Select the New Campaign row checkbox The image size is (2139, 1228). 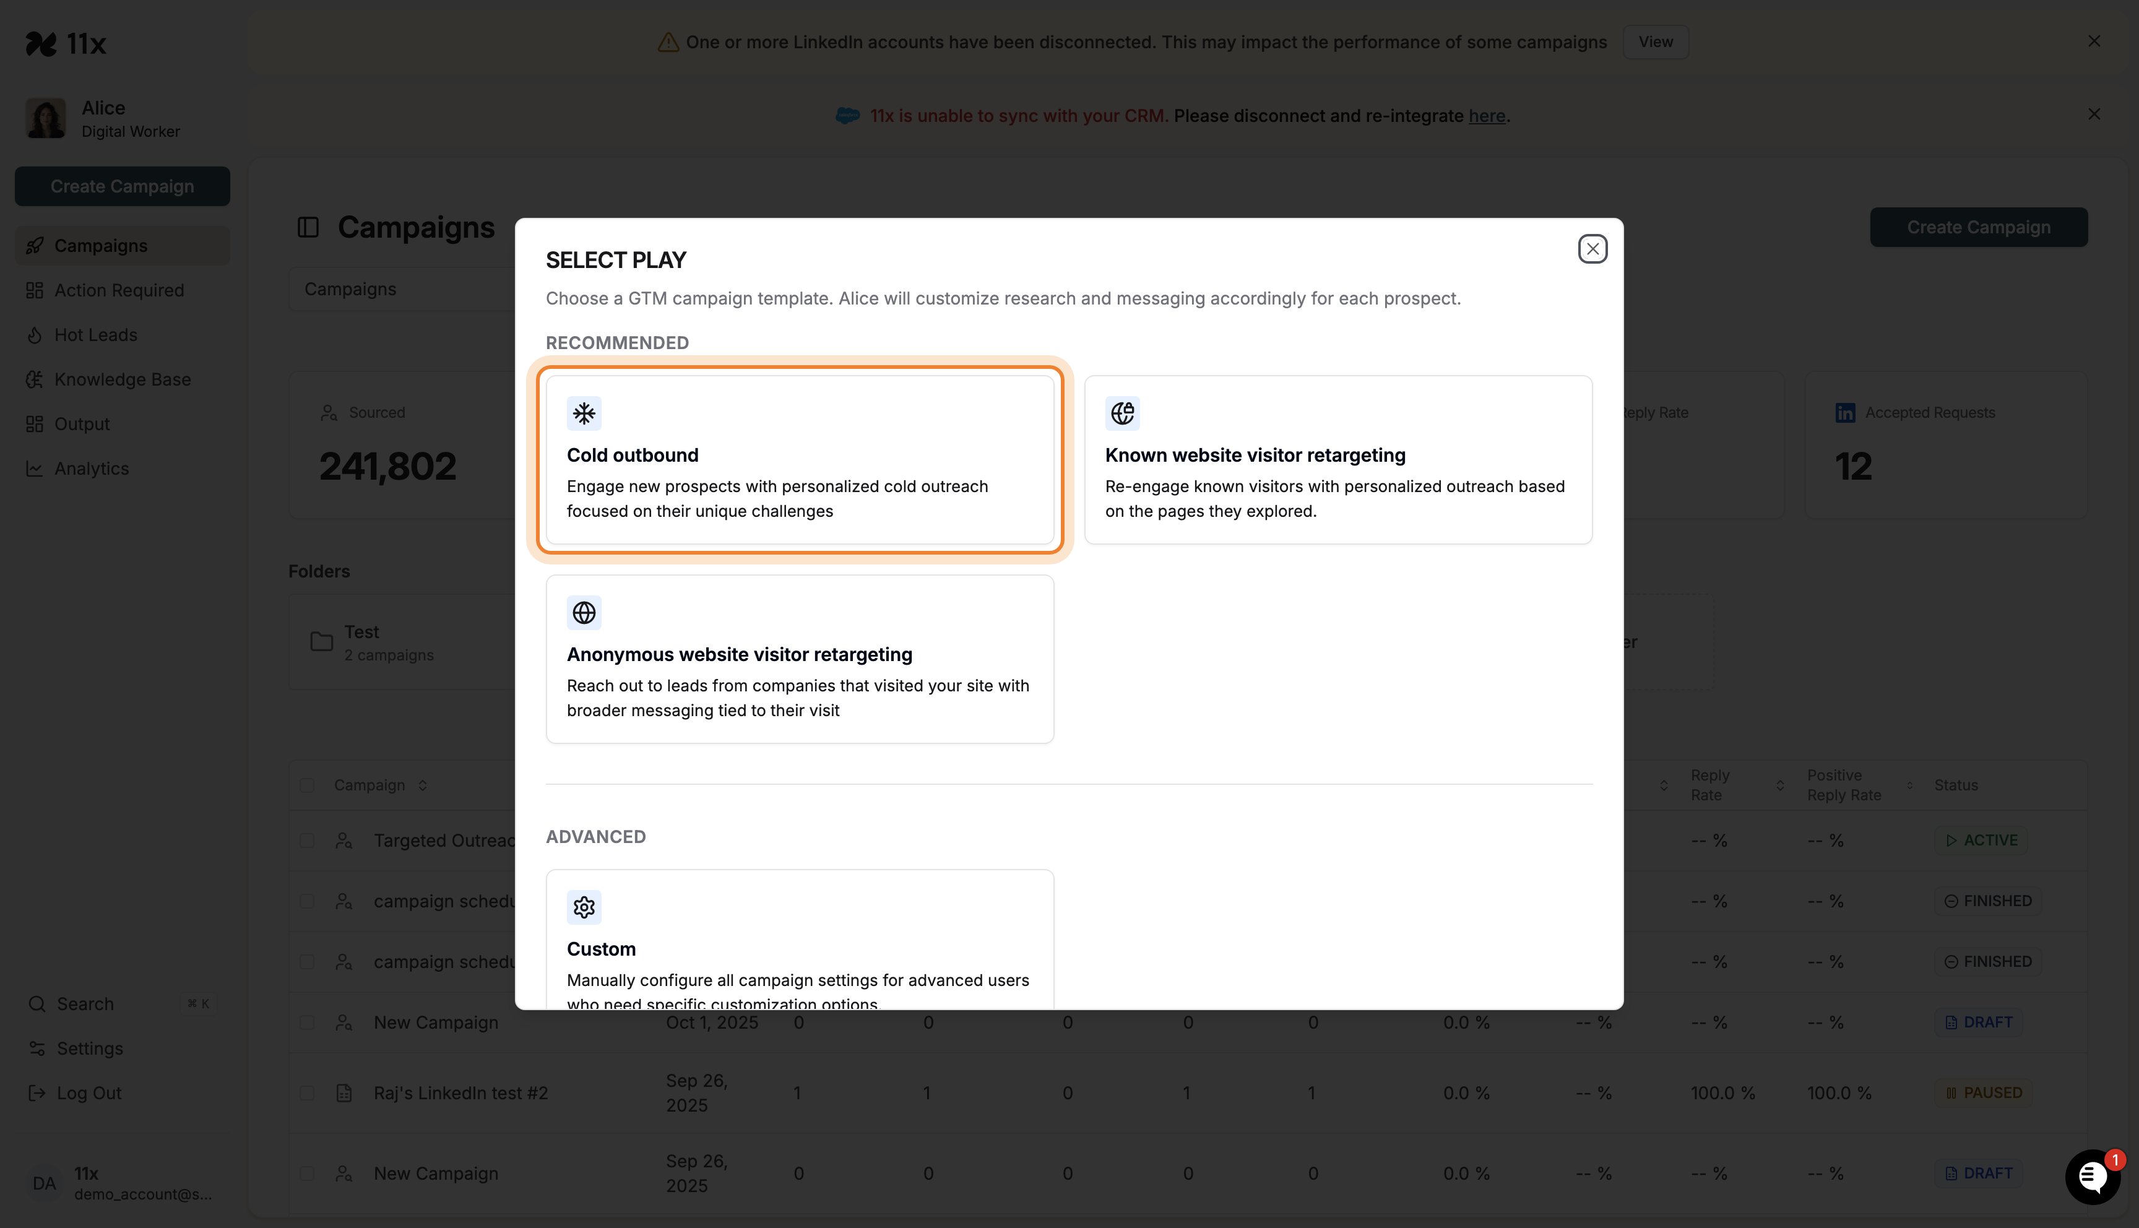click(307, 1173)
